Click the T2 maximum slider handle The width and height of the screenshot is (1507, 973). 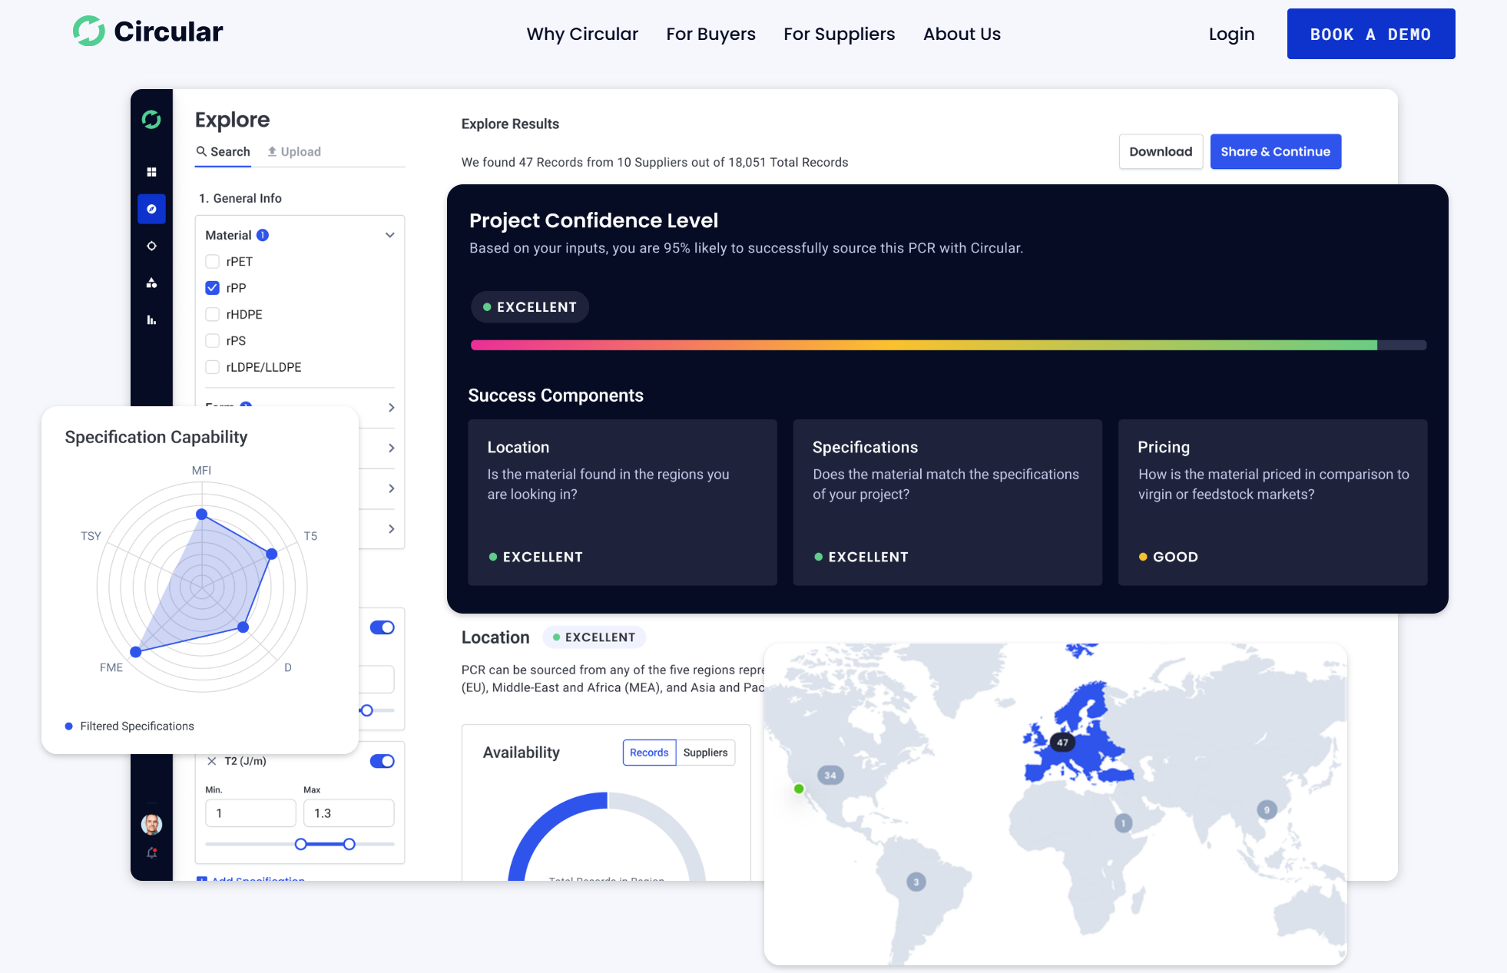click(x=349, y=844)
